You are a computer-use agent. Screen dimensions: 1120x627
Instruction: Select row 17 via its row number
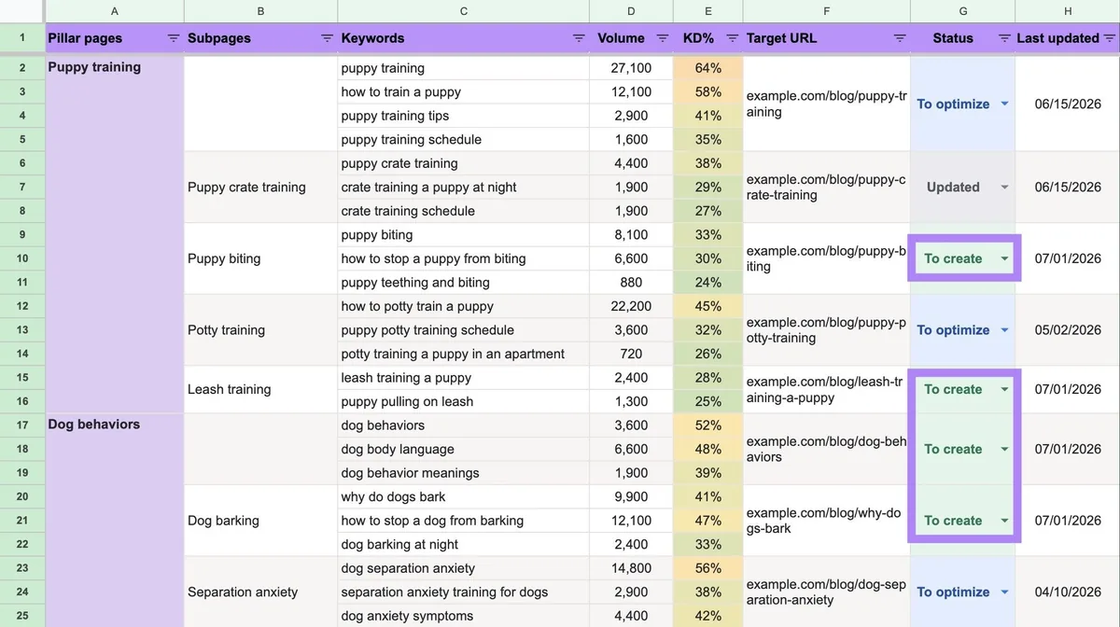(22, 425)
